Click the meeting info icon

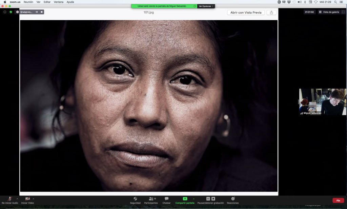[x=5, y=12]
